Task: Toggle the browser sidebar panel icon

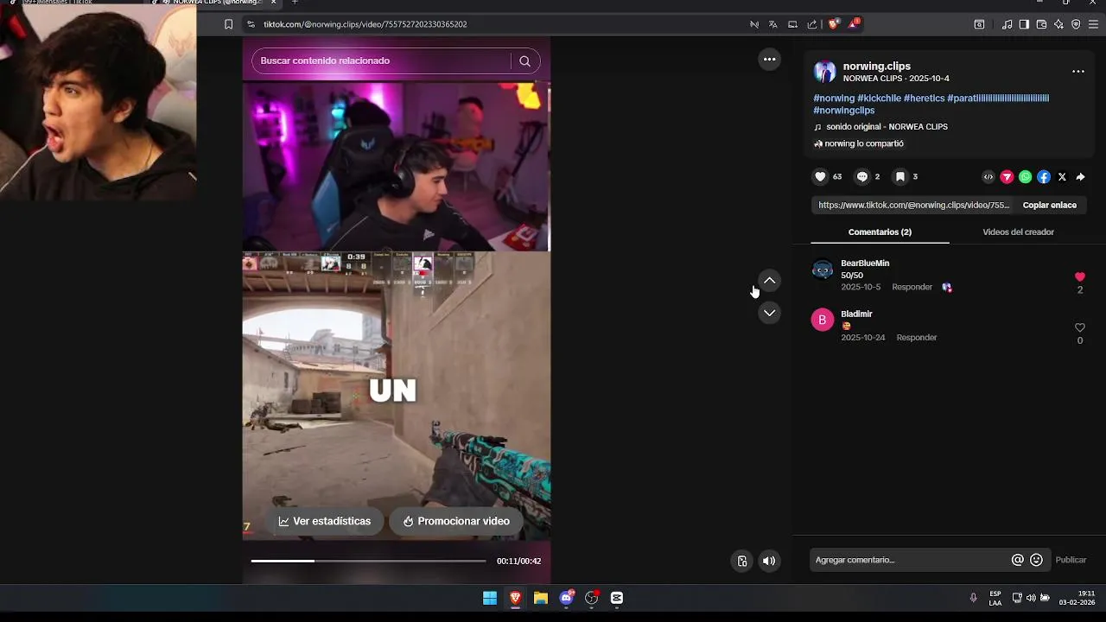Action: click(1024, 24)
